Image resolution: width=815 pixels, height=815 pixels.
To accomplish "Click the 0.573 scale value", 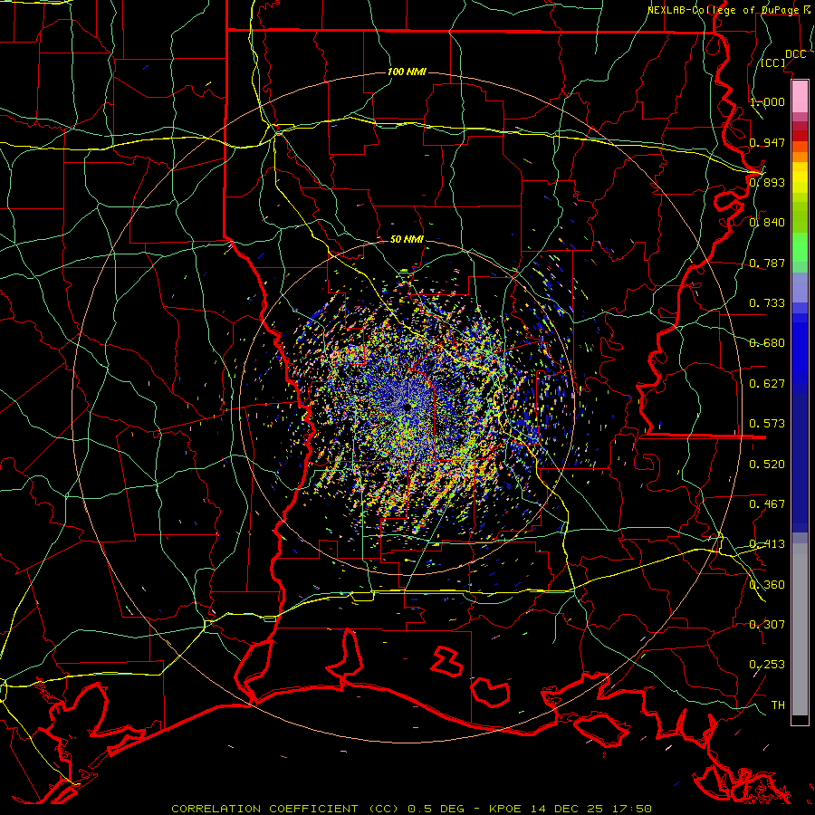I will (x=767, y=423).
